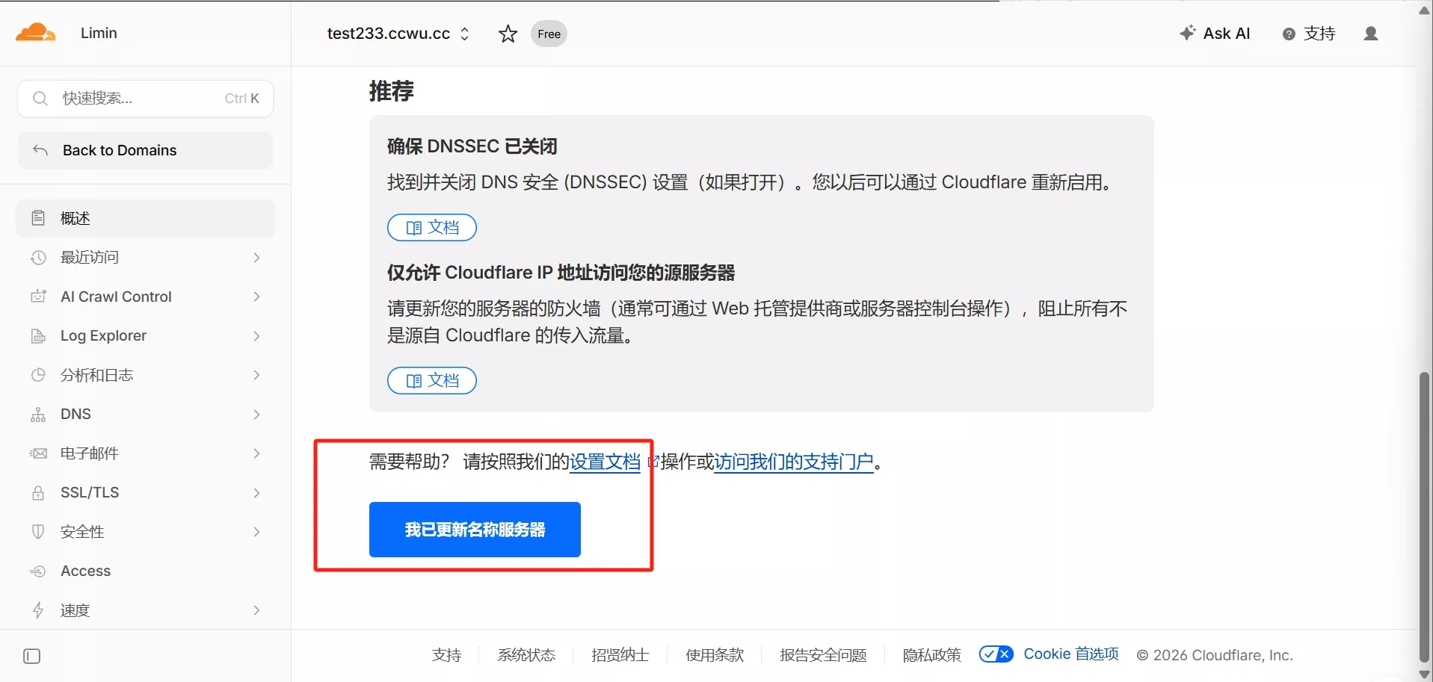Open the 电子邮件 menu item
Image resolution: width=1433 pixels, height=682 pixels.
point(145,453)
